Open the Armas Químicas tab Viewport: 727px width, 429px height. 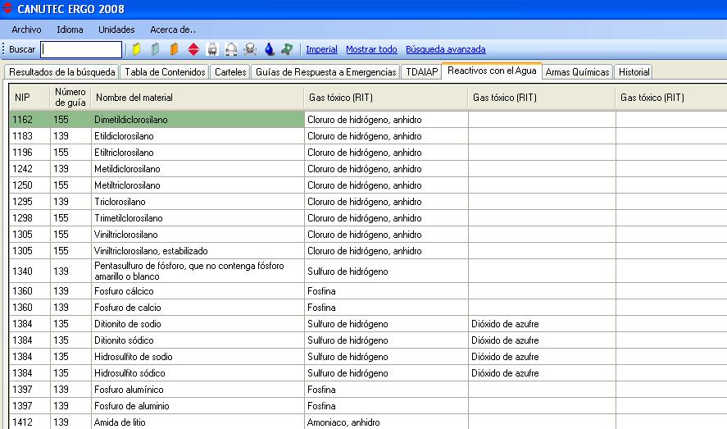point(577,72)
